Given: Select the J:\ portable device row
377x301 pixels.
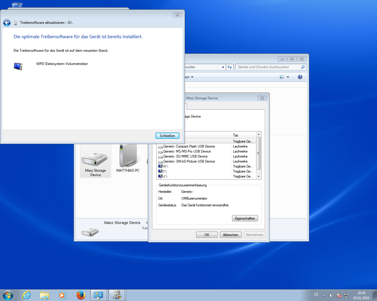Looking at the screenshot, I should 206,176.
